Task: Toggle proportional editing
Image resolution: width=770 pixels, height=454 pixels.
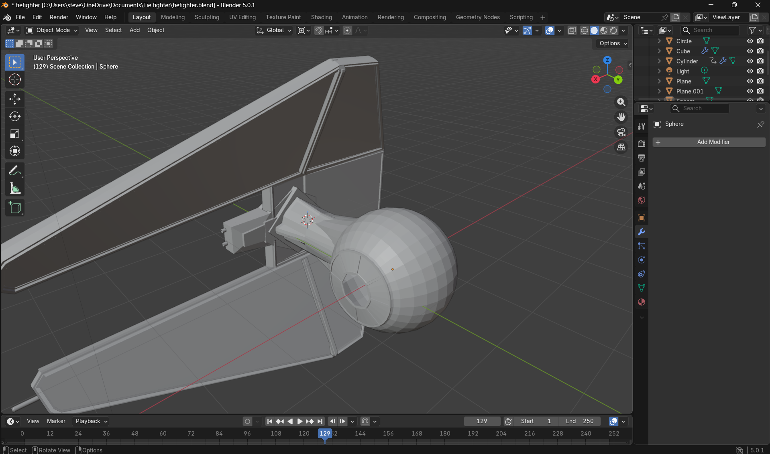Action: click(347, 30)
